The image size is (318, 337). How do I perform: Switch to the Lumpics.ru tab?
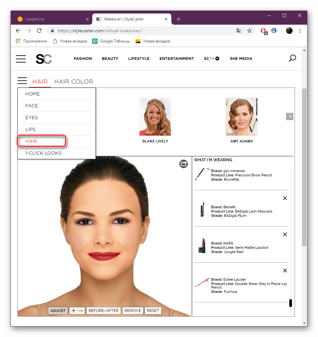coord(52,19)
